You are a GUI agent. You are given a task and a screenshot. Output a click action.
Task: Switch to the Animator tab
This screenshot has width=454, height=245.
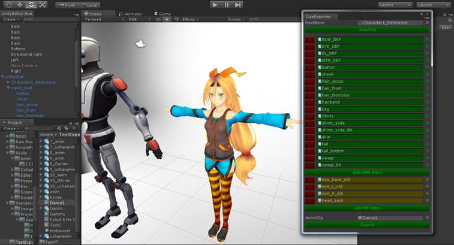click(x=131, y=14)
